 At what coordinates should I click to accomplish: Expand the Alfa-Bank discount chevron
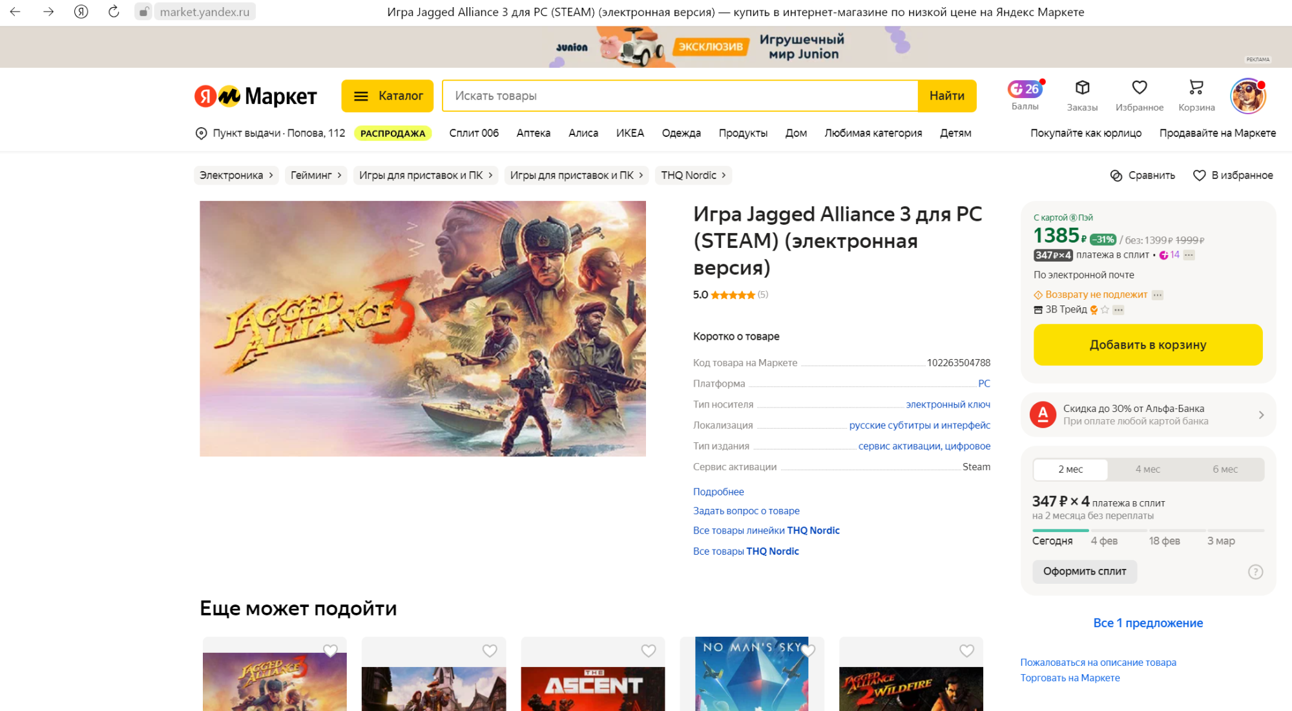tap(1261, 415)
